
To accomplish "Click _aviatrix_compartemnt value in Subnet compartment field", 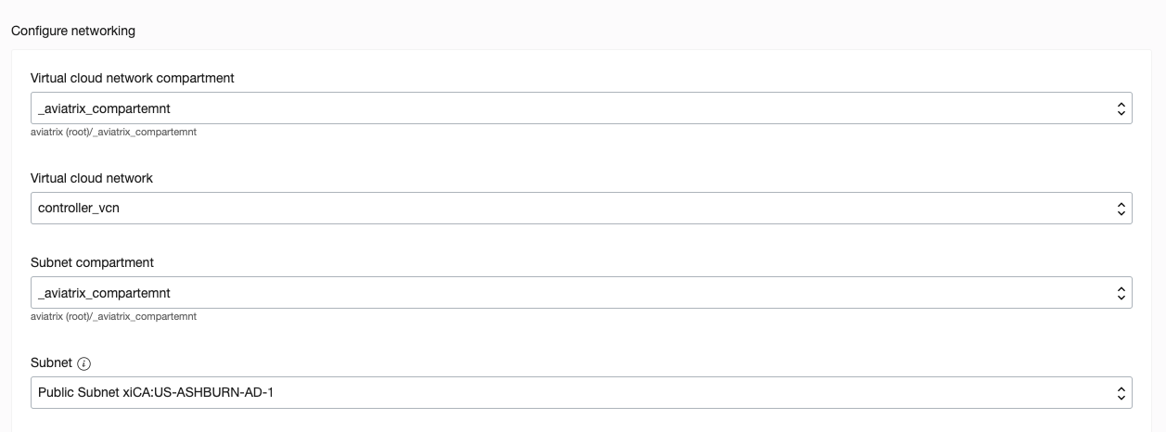I will point(104,293).
